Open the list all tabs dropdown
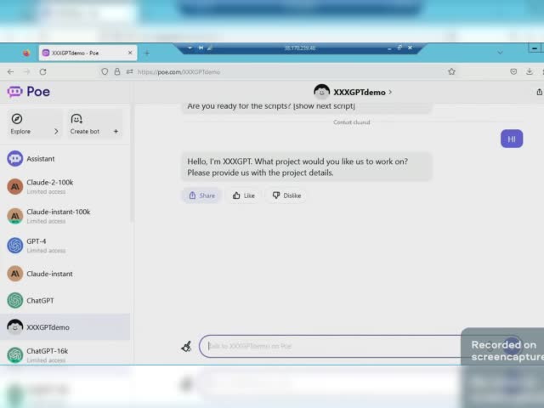This screenshot has width=544, height=408. coord(500,53)
